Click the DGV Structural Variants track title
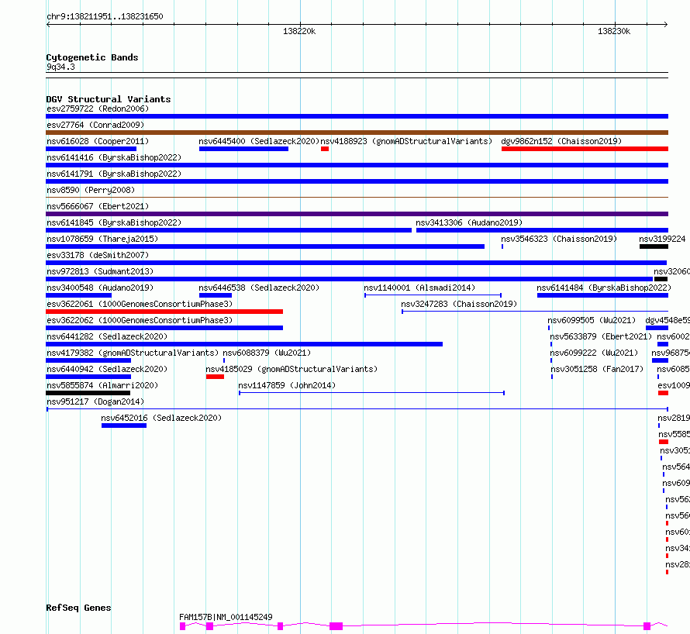 tap(109, 99)
